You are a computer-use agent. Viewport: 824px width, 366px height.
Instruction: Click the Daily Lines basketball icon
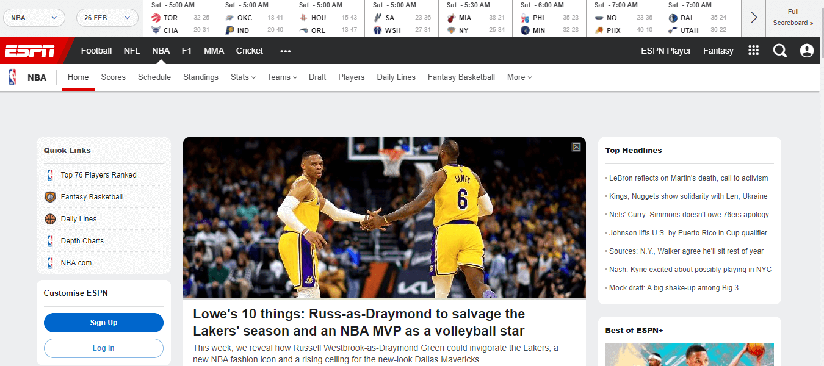50,219
